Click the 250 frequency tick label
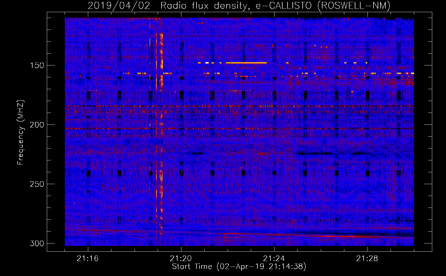This screenshot has width=446, height=276. pyautogui.click(x=37, y=184)
